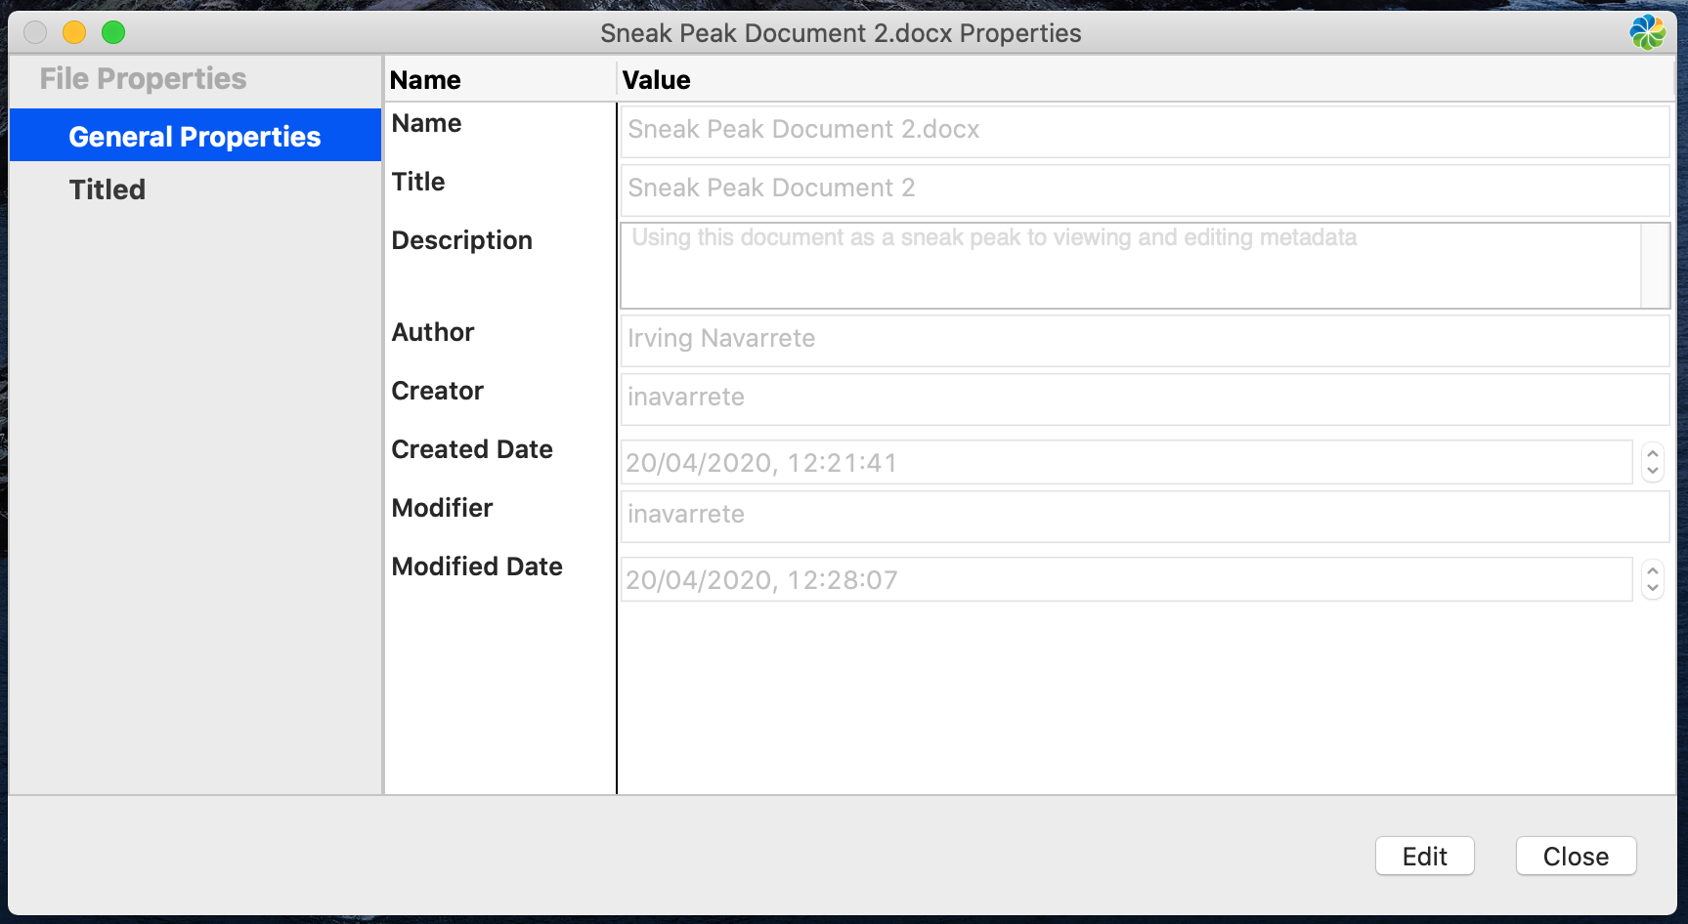Image resolution: width=1688 pixels, height=924 pixels.
Task: Open the Titled properties section
Action: (x=108, y=189)
